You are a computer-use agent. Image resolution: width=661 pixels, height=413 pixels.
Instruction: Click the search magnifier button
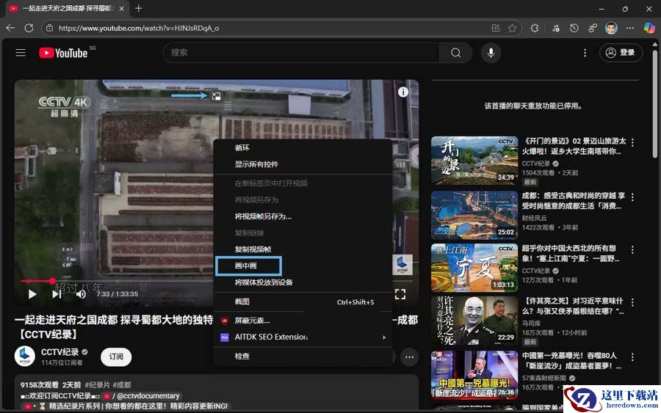pyautogui.click(x=455, y=53)
